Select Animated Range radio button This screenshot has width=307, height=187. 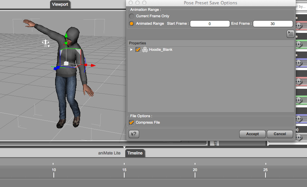(132, 23)
